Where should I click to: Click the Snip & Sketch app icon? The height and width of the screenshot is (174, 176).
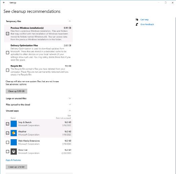(x=14, y=124)
